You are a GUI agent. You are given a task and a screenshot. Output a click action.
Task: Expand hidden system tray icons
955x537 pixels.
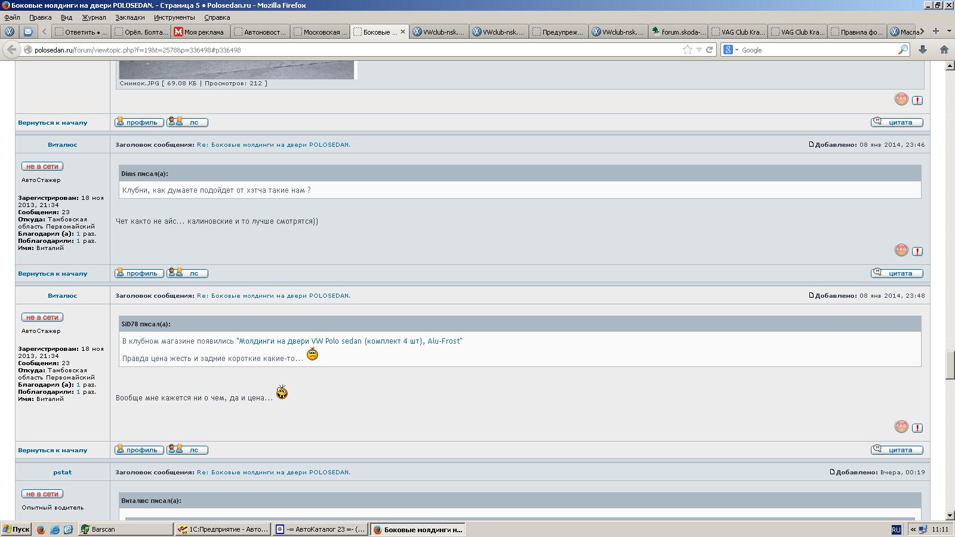click(913, 529)
